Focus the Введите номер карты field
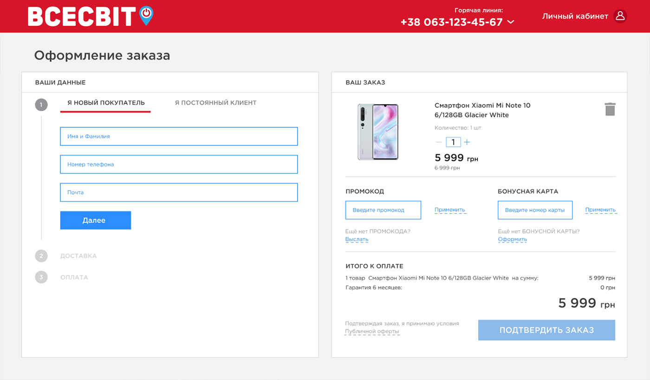The image size is (650, 380). (x=535, y=210)
